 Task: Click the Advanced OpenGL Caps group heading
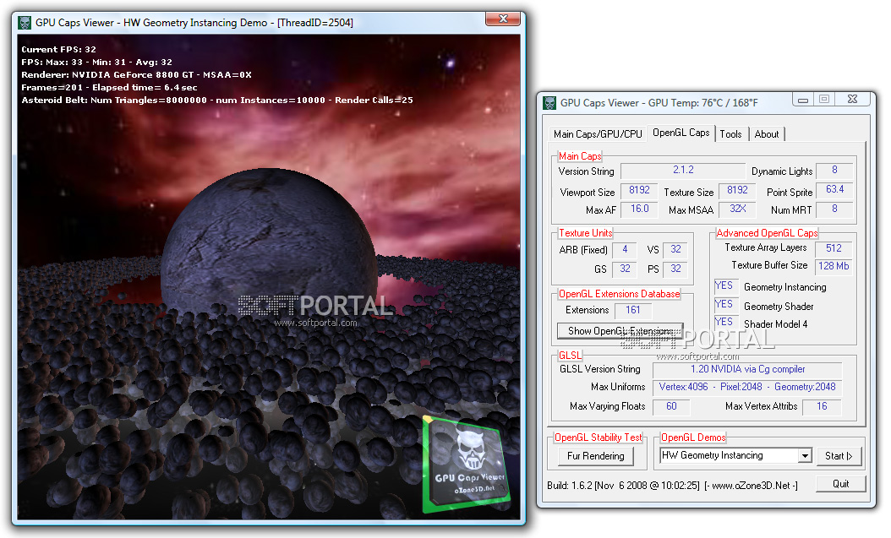tap(767, 233)
